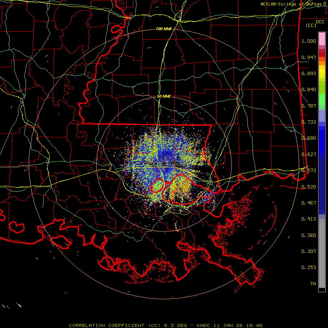Screen dimensions: 328x328
Task: Click the 0.520 legend value
Action: 309,187
